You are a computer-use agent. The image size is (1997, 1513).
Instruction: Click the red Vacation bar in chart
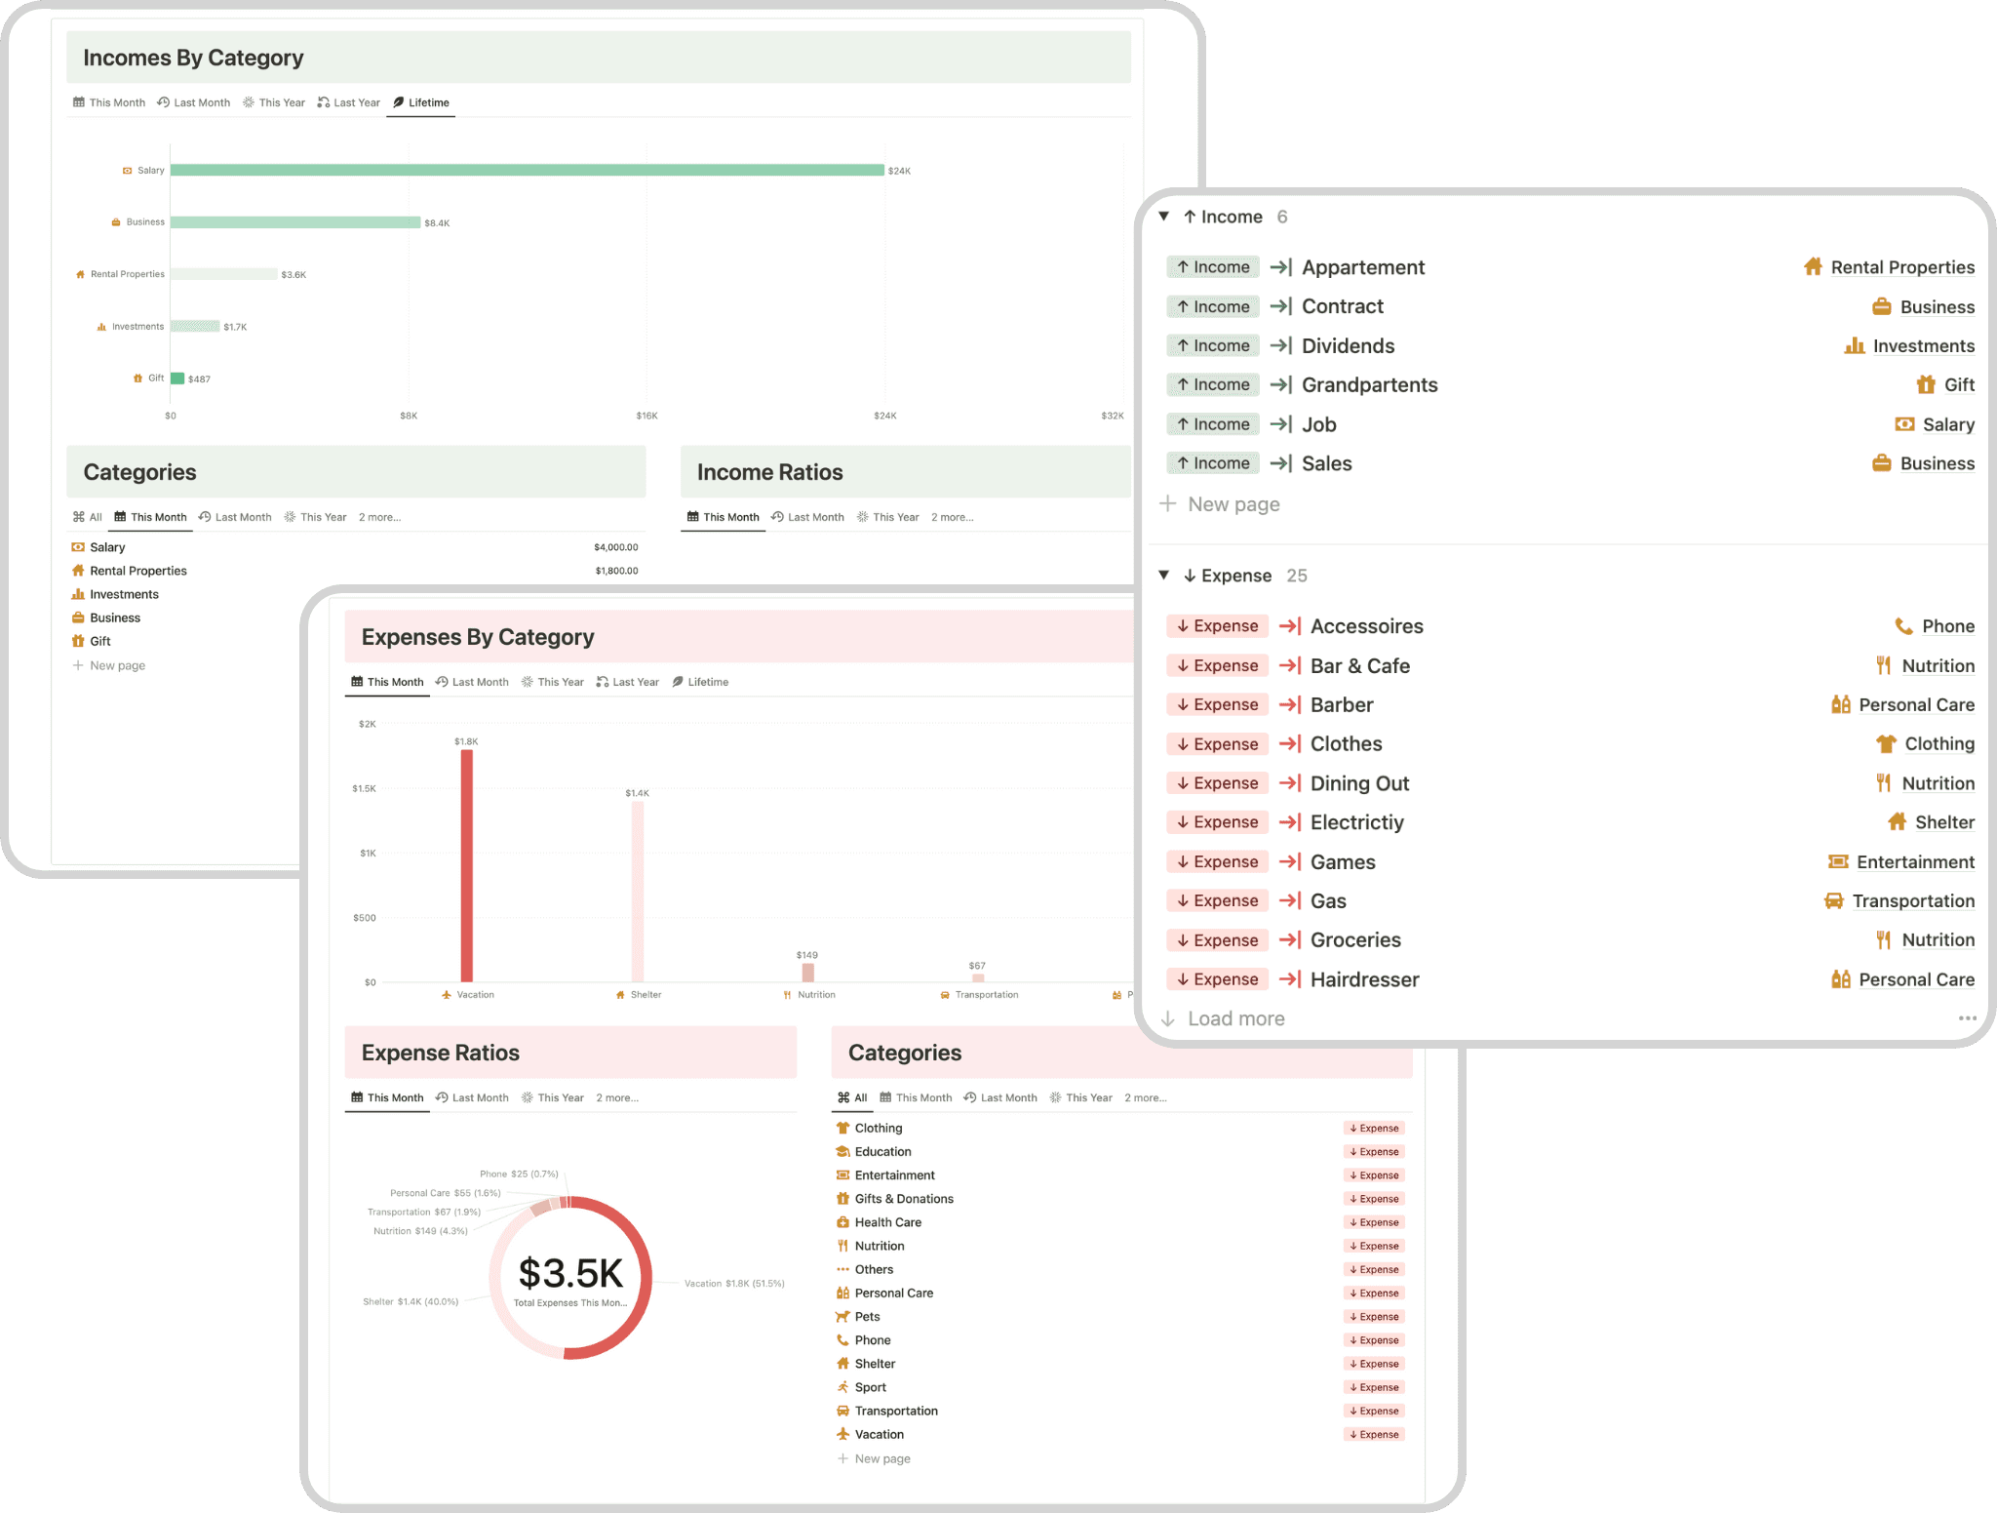[x=467, y=864]
